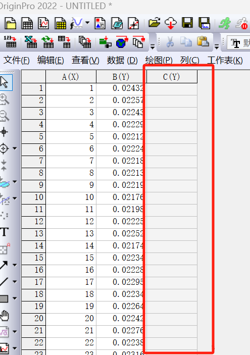Create a new workbook
This screenshot has height=355, width=250.
tap(27, 23)
